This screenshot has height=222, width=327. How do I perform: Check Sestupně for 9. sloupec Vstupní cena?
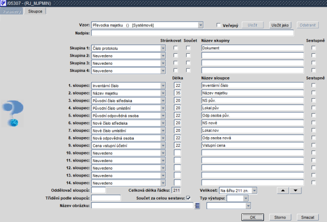[x=314, y=145]
